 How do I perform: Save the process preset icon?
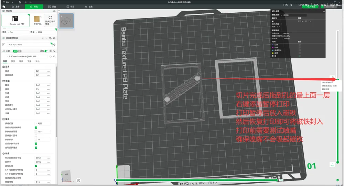tap(51, 57)
